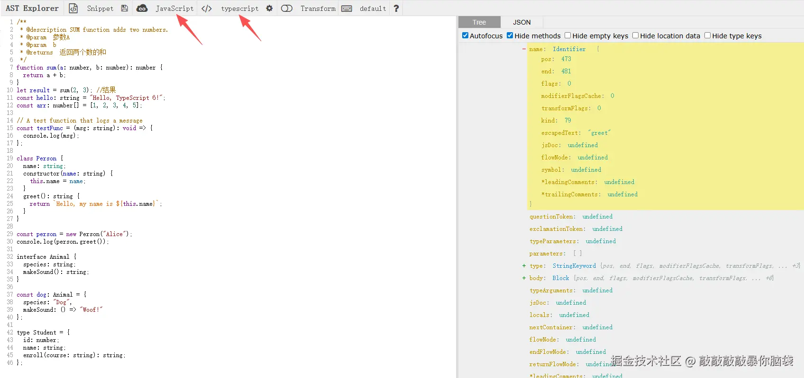Viewport: 804px width, 378px height.
Task: Click the 'endFlowNode: undefined' row
Action: click(x=567, y=352)
